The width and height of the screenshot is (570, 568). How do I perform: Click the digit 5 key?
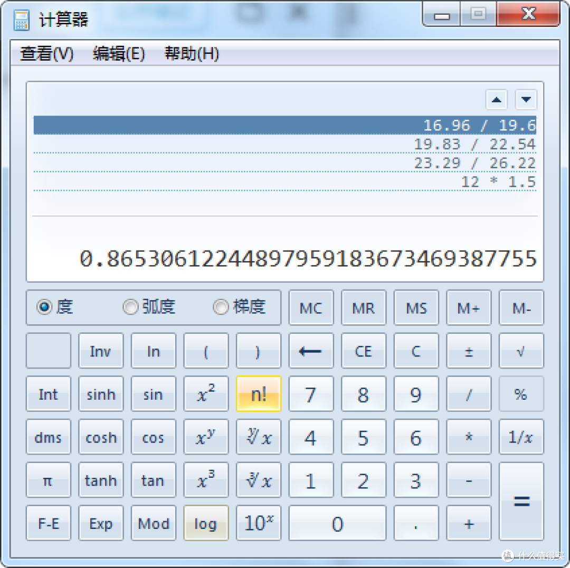coord(364,437)
